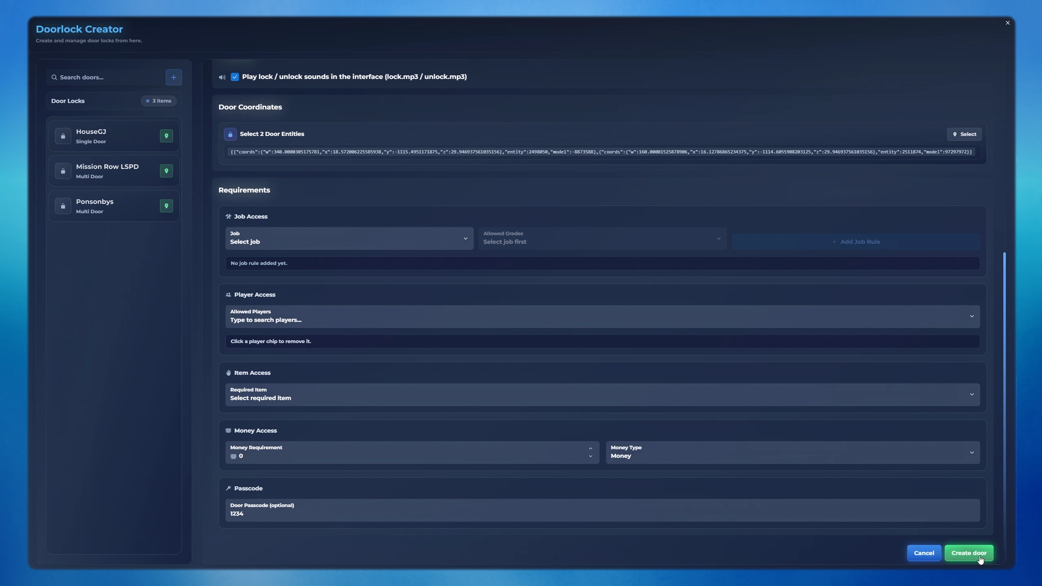Click the search magnifier icon in door search
The width and height of the screenshot is (1042, 586).
[x=54, y=77]
